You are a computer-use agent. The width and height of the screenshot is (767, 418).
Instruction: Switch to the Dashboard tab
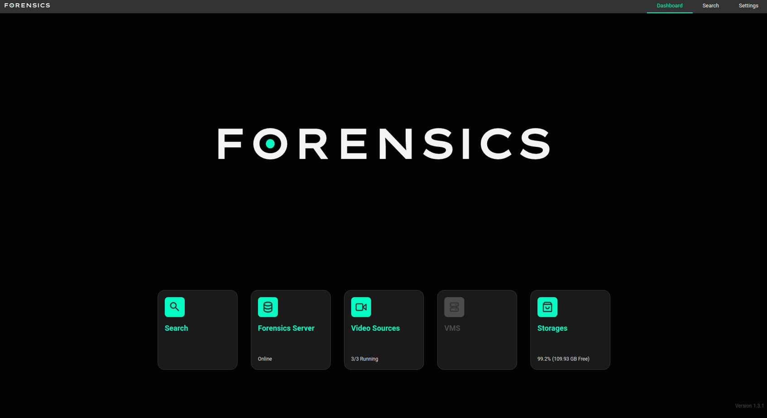click(x=669, y=6)
